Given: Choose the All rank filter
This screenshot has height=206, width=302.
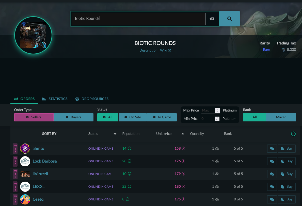Looking at the screenshot, I should tap(255, 117).
